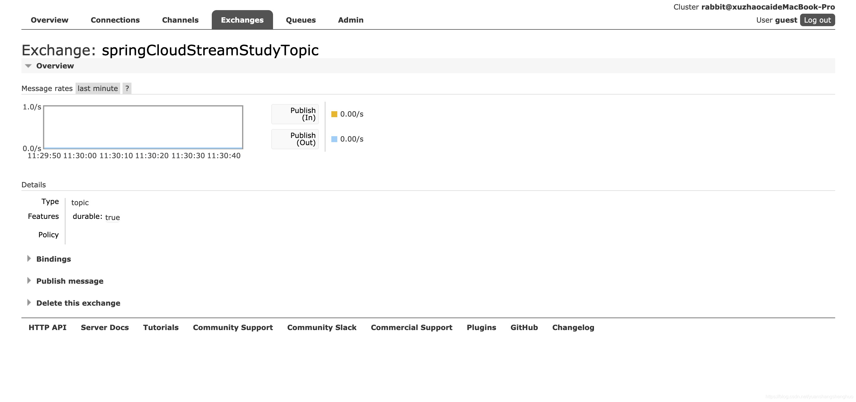Click the Publish Out rate icon

tap(334, 139)
